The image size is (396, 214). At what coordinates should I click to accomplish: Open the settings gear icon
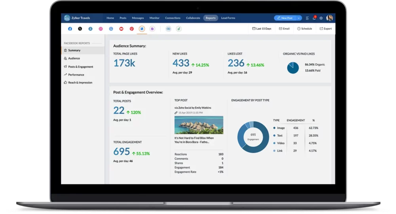coord(321,18)
